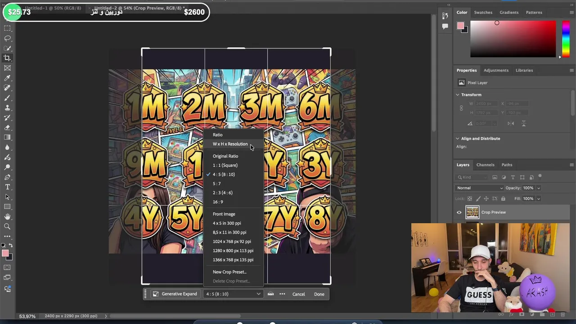Select the Zoom magnifier tool

7,226
